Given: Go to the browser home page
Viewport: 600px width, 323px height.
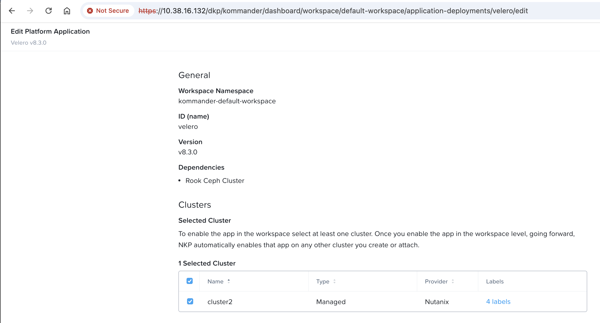Looking at the screenshot, I should pos(67,11).
